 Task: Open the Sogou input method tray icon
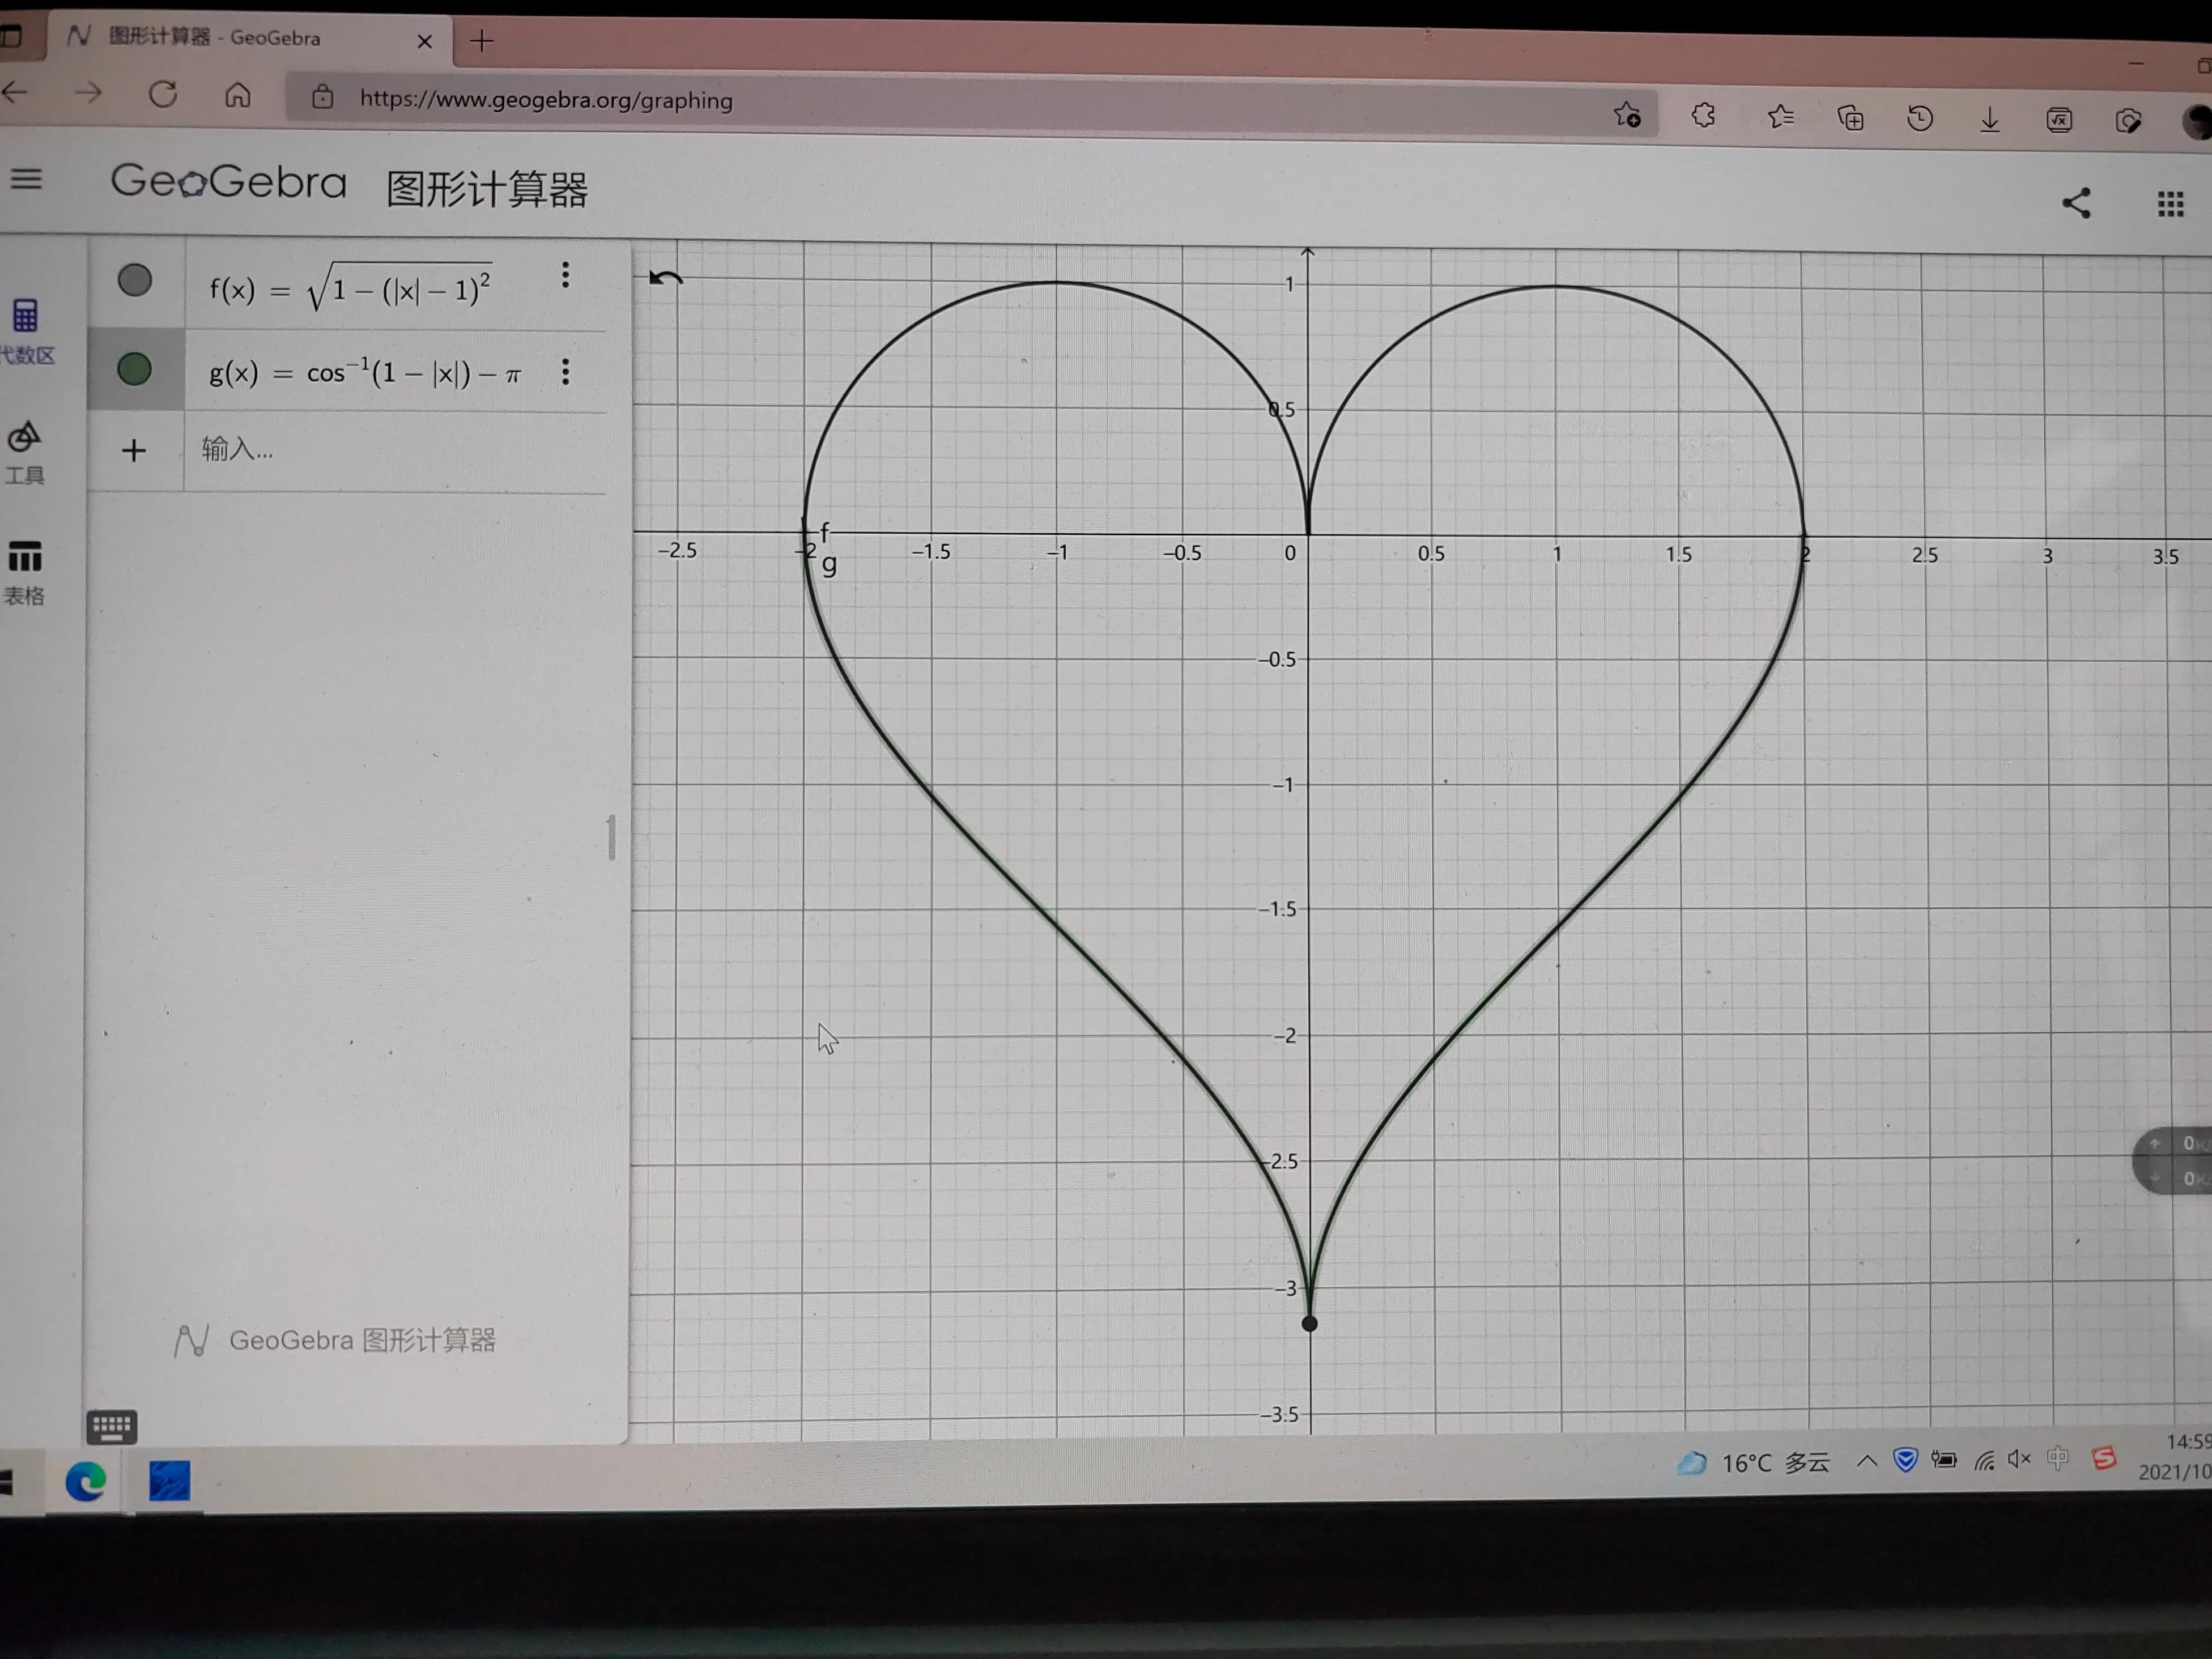pos(2104,1459)
